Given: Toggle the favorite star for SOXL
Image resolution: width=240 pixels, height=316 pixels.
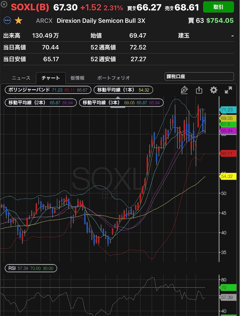Looking at the screenshot, I should pyautogui.click(x=18, y=21).
